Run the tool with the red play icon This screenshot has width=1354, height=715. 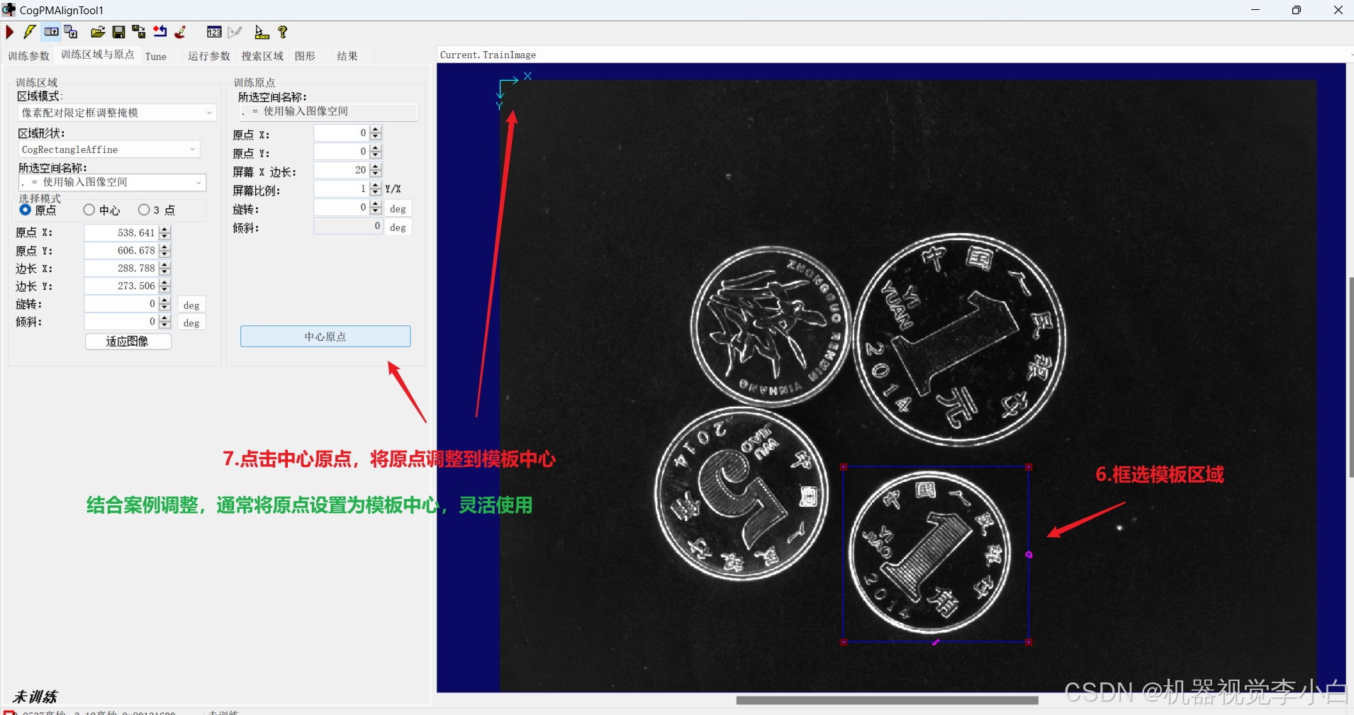point(9,32)
